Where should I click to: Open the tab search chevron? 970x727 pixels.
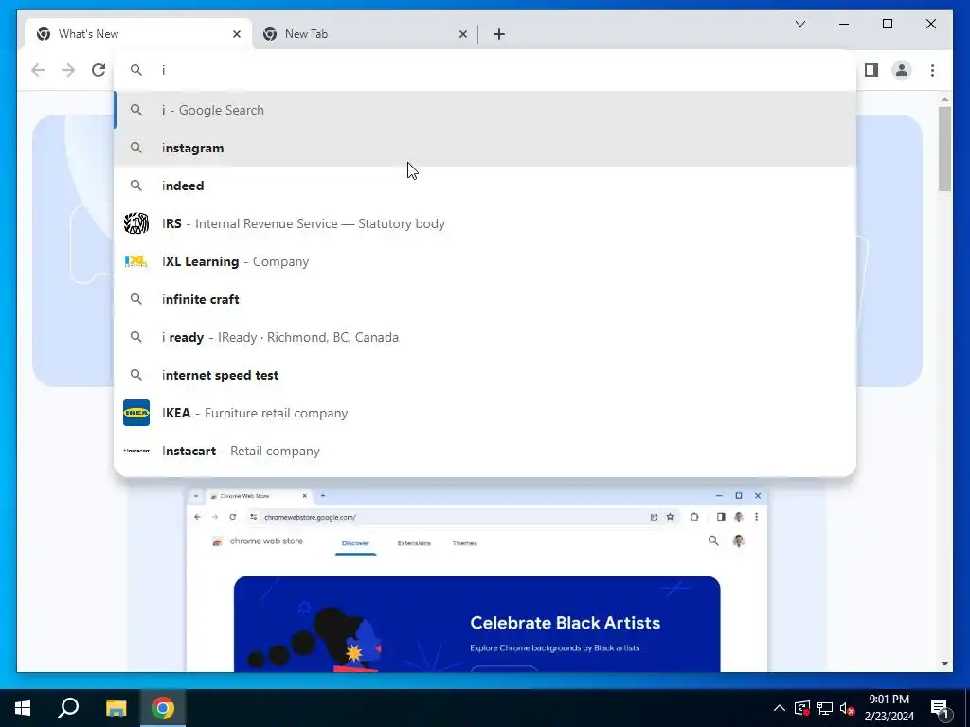pos(799,24)
